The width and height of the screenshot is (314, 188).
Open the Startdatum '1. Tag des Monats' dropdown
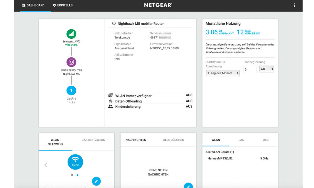click(223, 73)
